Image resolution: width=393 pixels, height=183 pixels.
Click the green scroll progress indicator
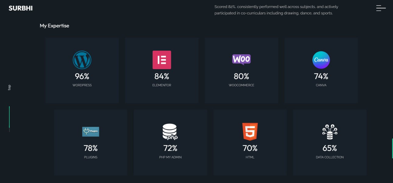9,117
